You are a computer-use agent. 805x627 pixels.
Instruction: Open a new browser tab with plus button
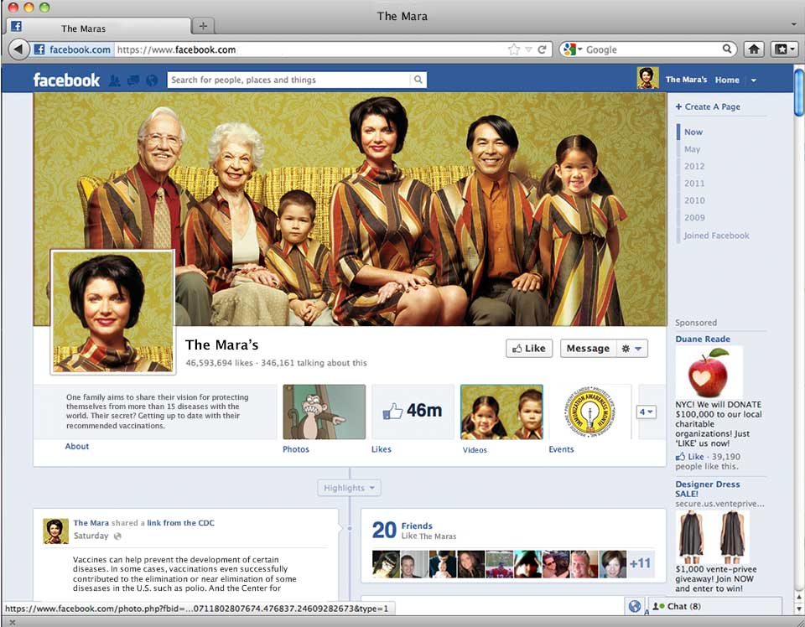[x=203, y=26]
